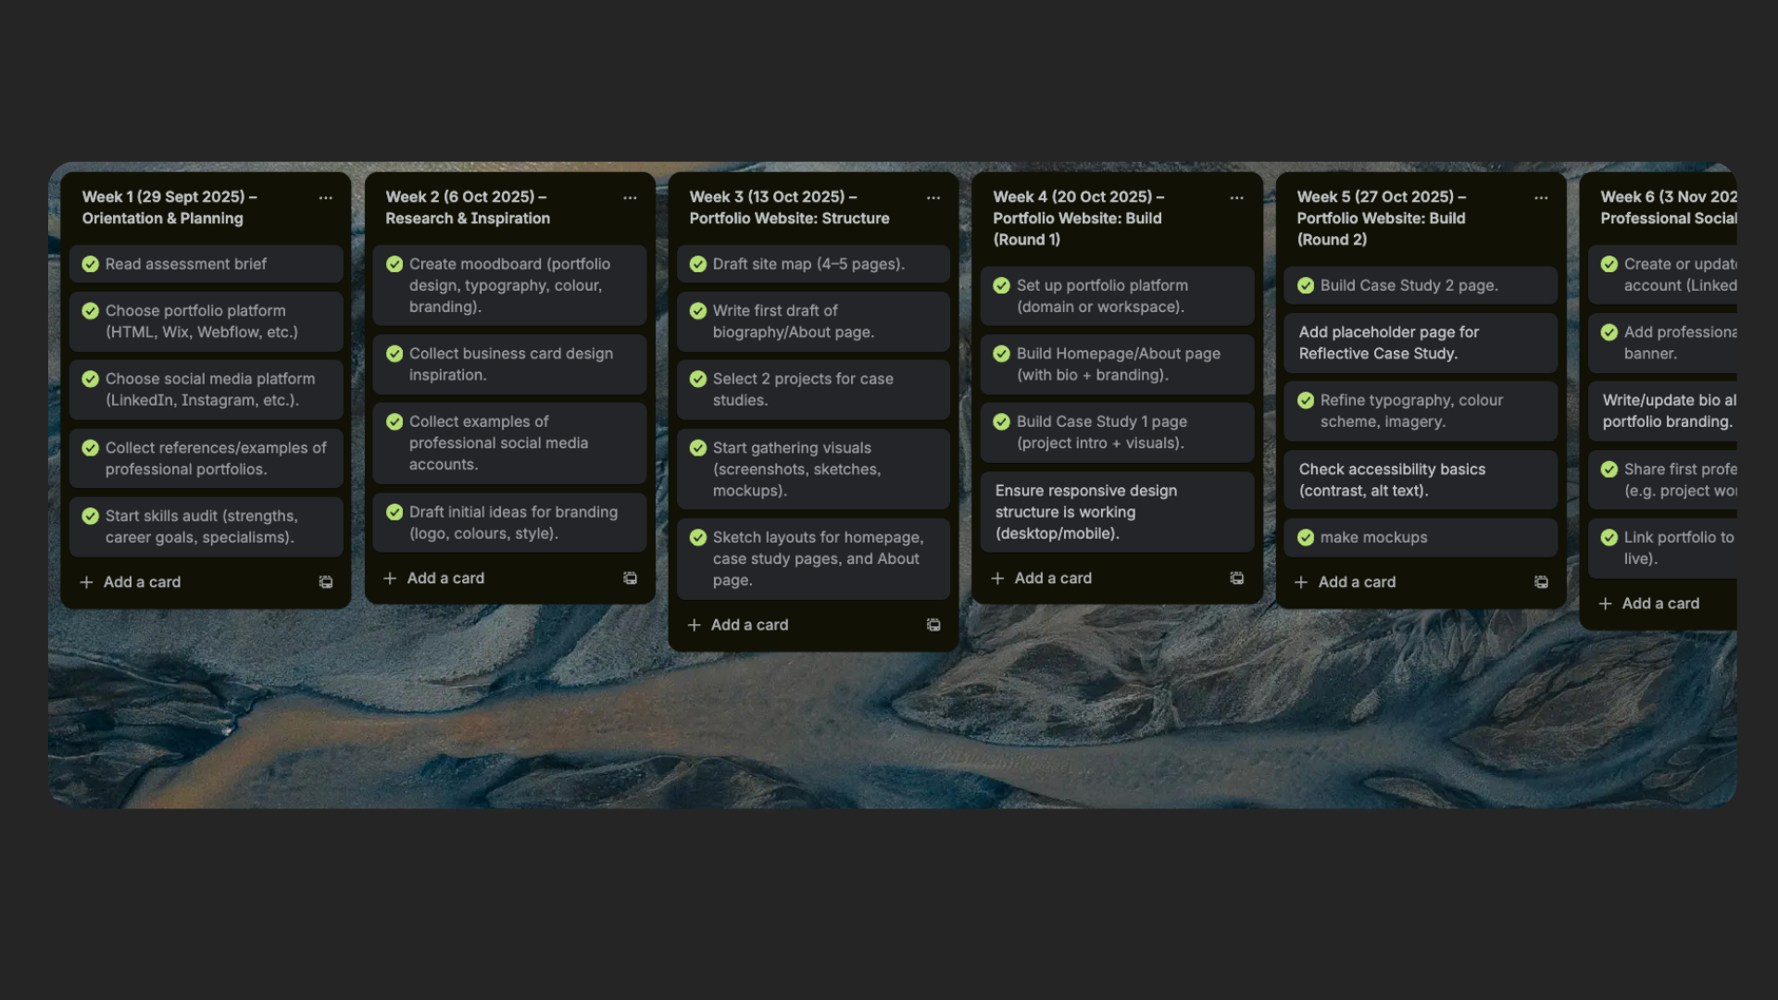Click the Week 4 Portfolio Website: Build list title
Viewport: 1778px width, 1000px height.
[1079, 218]
